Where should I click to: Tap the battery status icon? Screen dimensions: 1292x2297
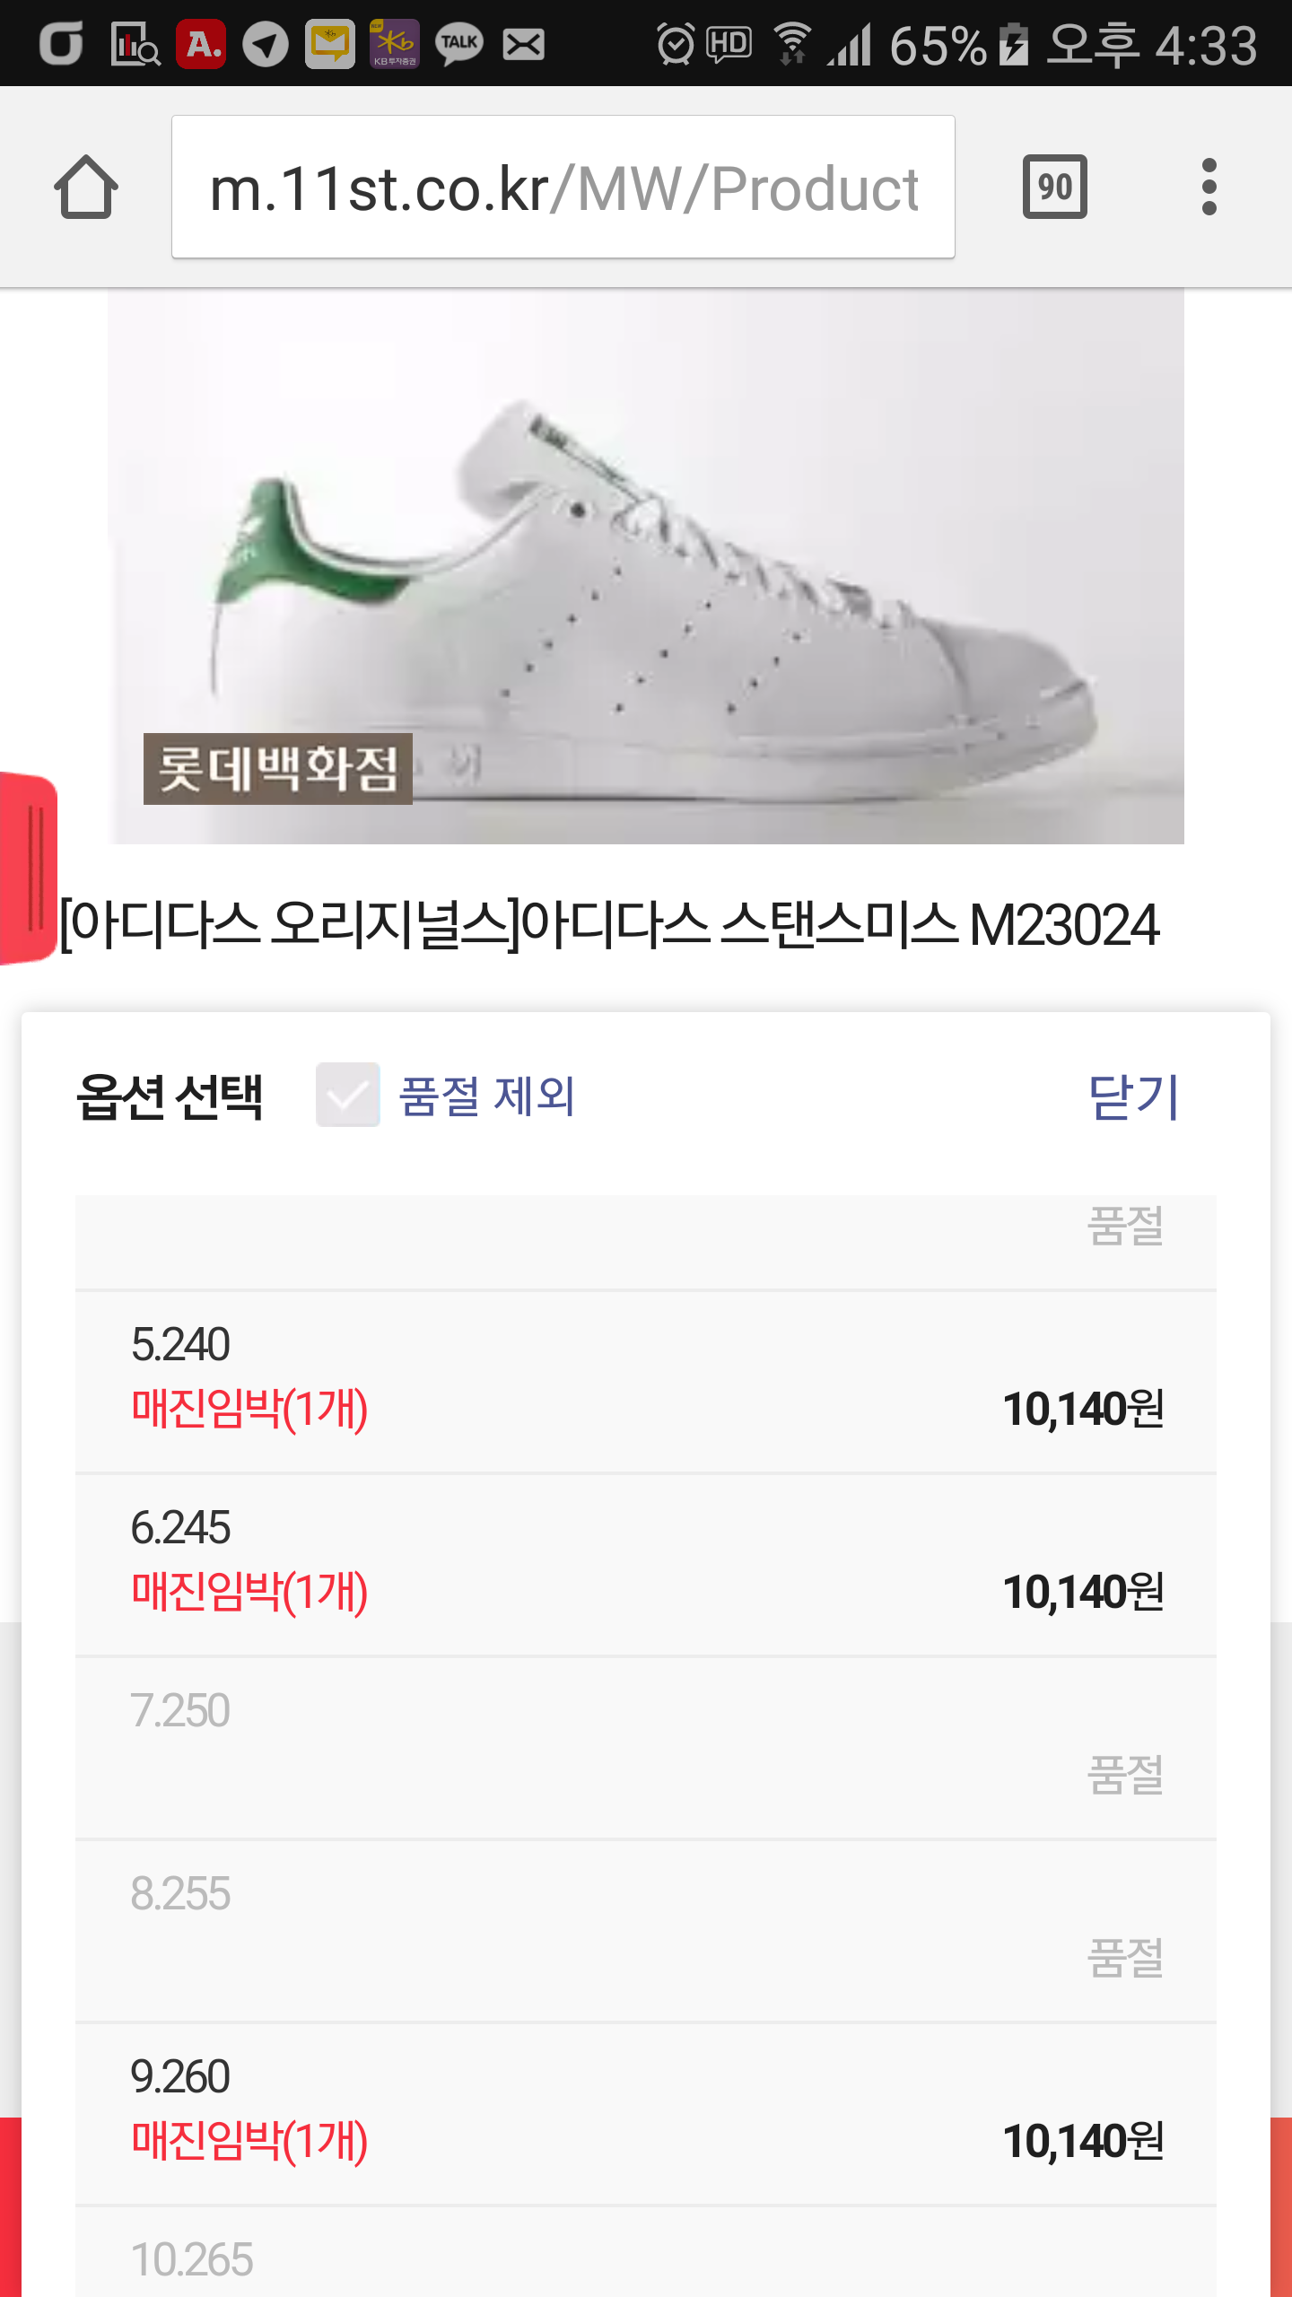click(1014, 43)
